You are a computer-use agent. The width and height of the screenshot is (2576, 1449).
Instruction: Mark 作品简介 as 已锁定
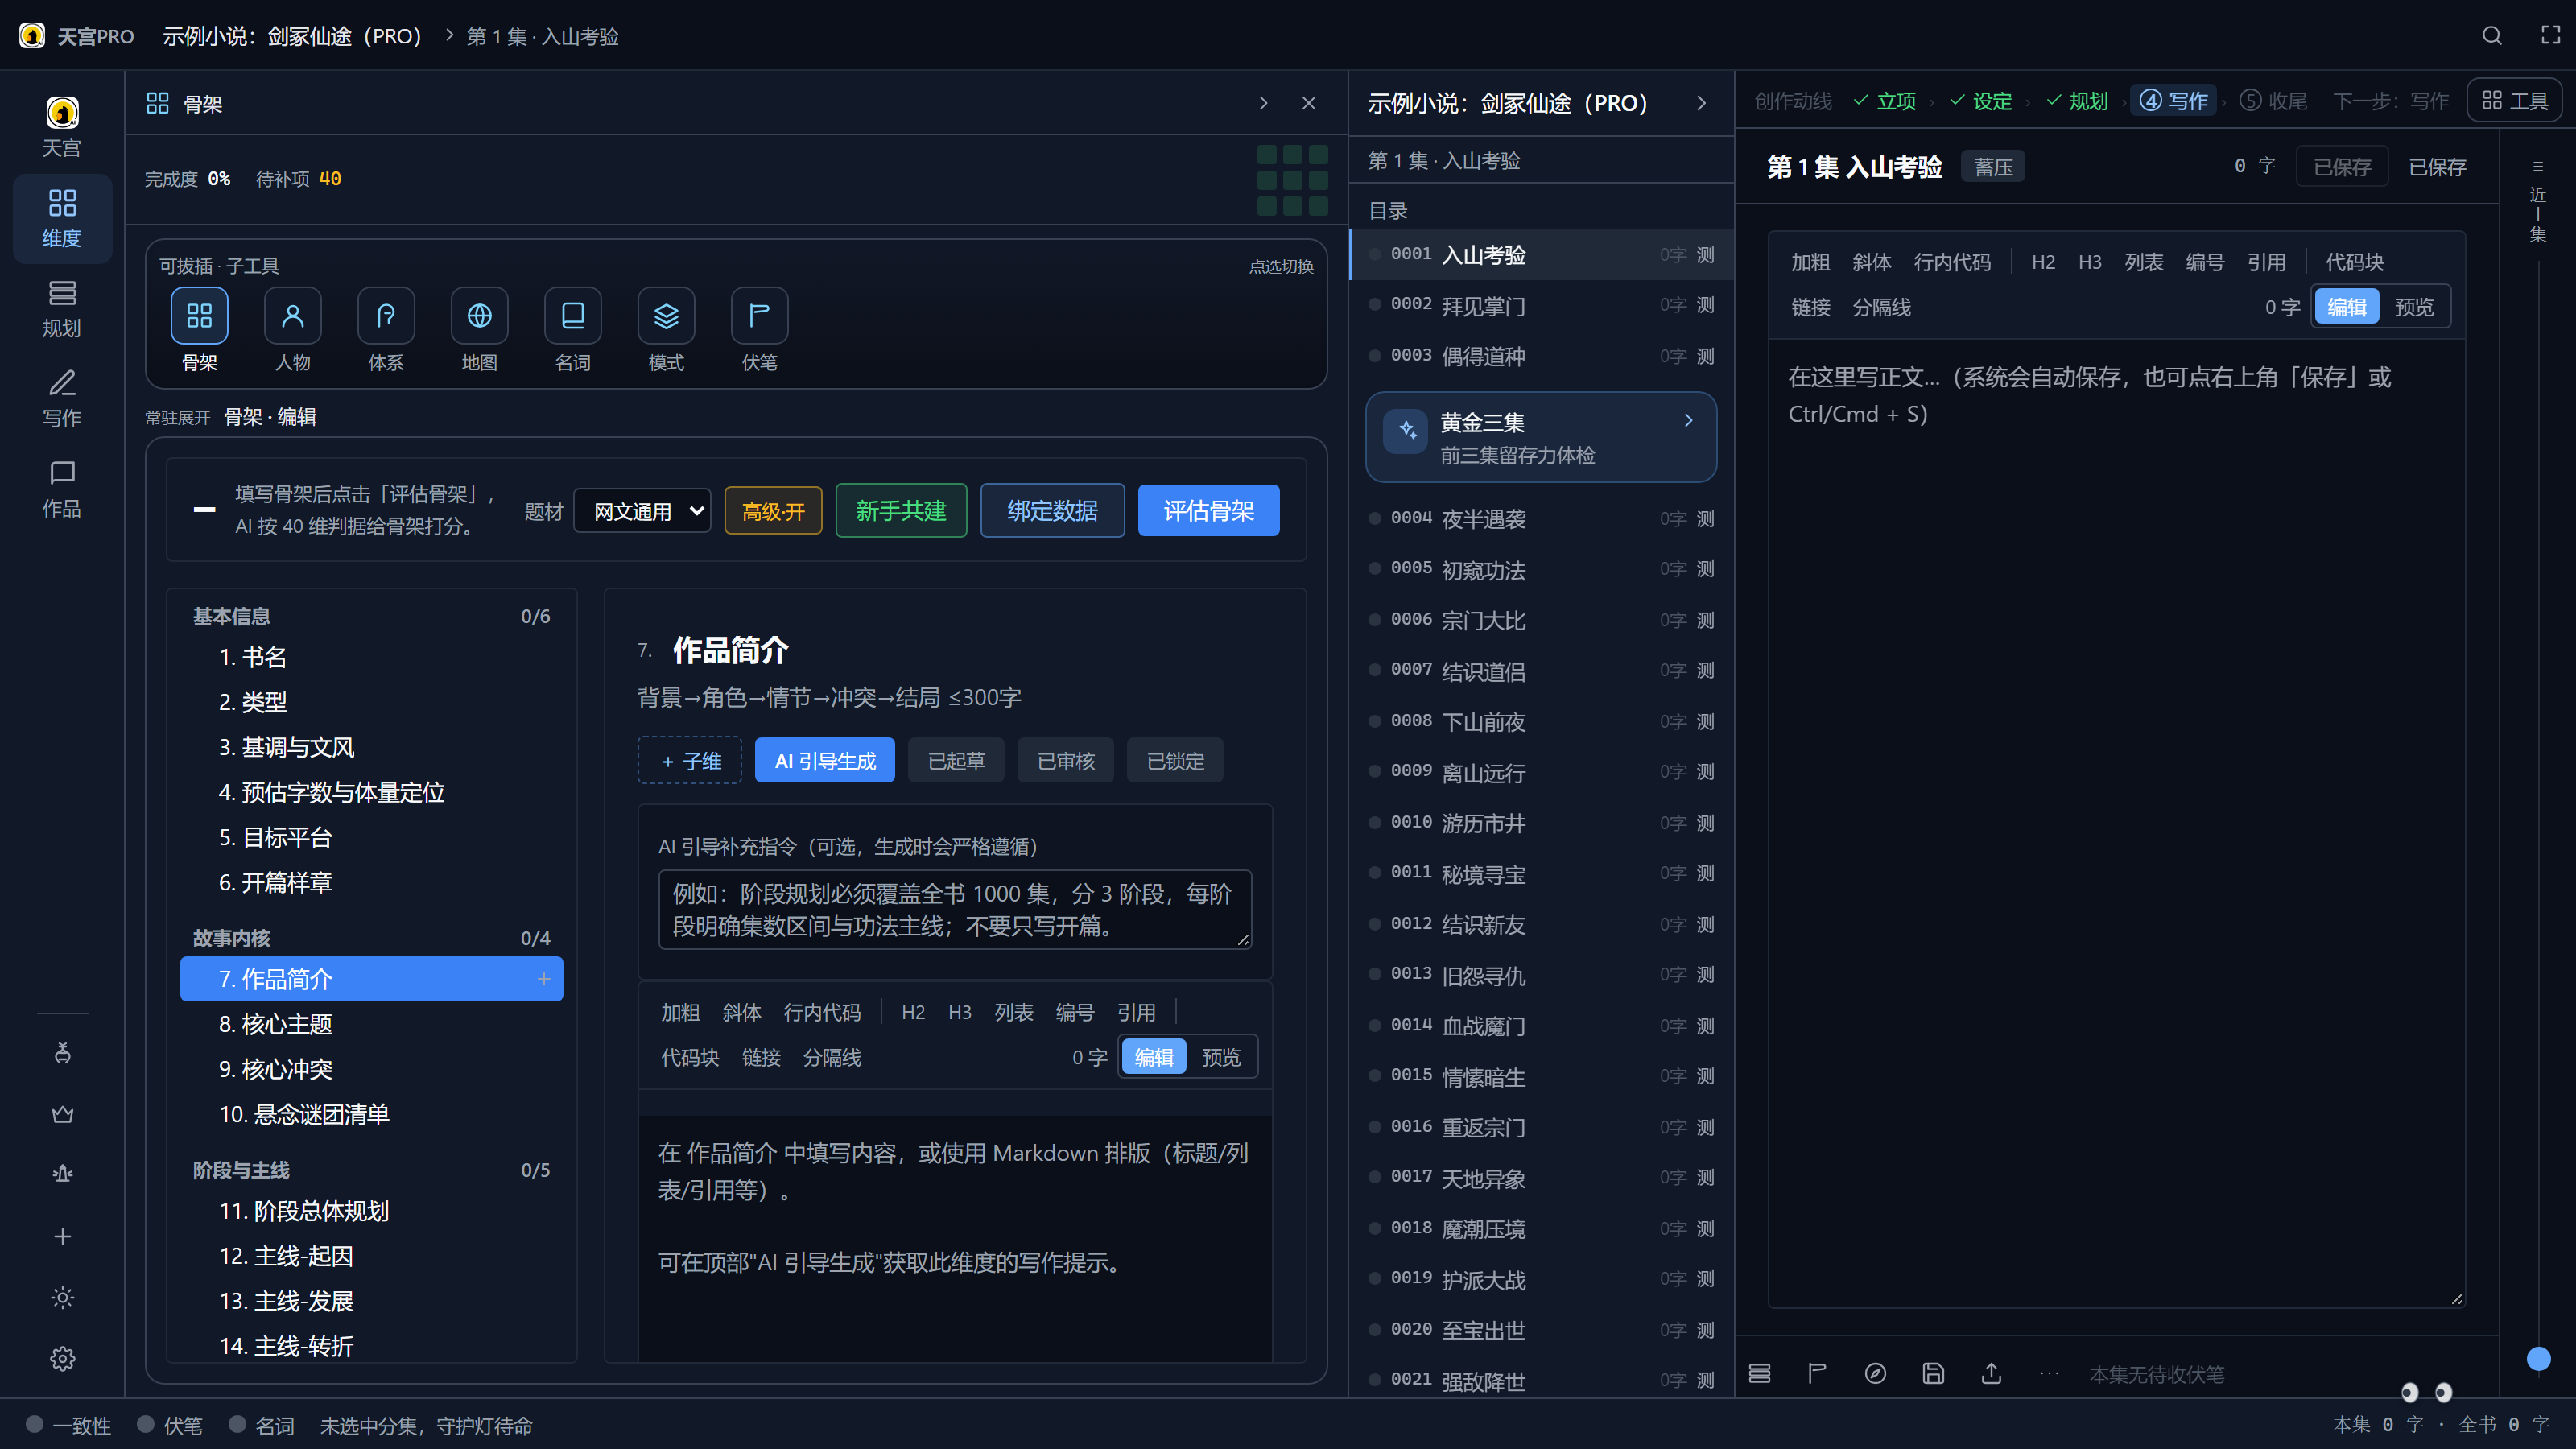1175,761
